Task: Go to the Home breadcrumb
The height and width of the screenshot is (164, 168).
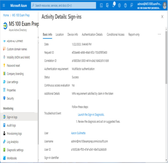Action: (x=6, y=15)
